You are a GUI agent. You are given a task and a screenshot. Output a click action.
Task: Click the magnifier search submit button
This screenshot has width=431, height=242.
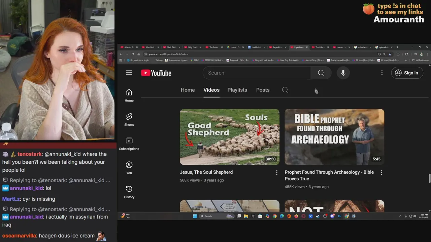(321, 73)
